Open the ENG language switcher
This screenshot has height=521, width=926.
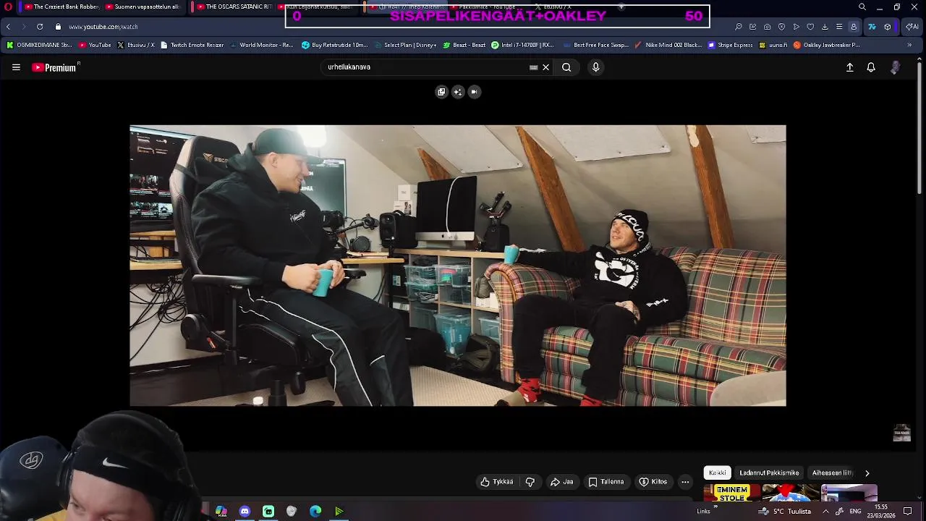tap(855, 512)
